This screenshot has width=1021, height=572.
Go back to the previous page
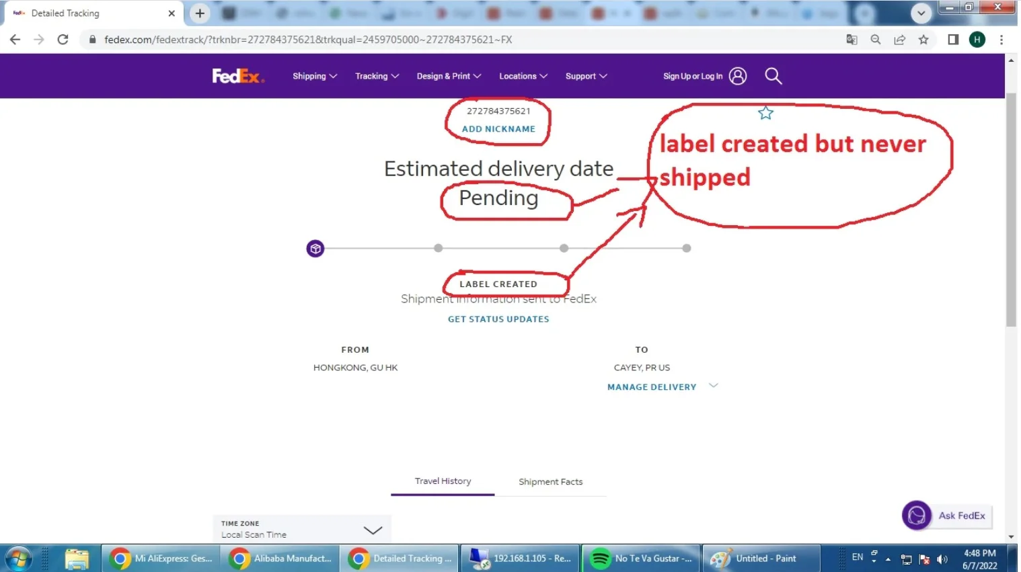coord(15,40)
